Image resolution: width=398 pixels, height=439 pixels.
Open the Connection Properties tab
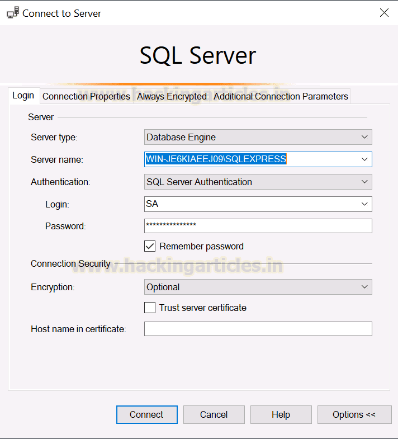86,96
